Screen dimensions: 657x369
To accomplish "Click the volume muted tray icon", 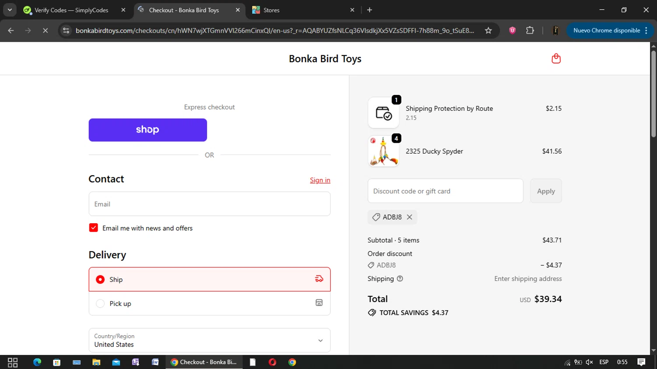I will pos(590,362).
